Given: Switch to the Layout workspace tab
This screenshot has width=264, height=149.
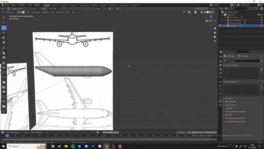Looking at the screenshot, I should (x=47, y=5).
